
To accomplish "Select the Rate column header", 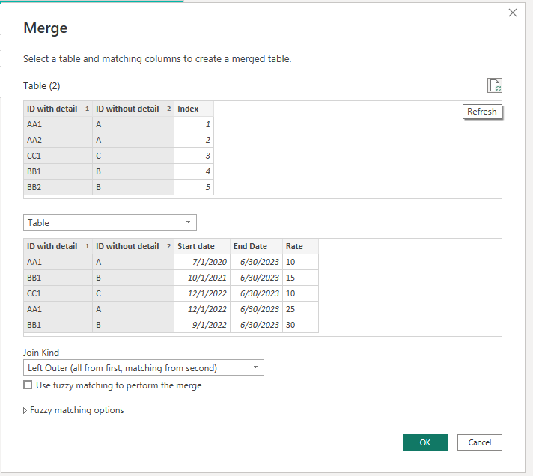I will 300,246.
